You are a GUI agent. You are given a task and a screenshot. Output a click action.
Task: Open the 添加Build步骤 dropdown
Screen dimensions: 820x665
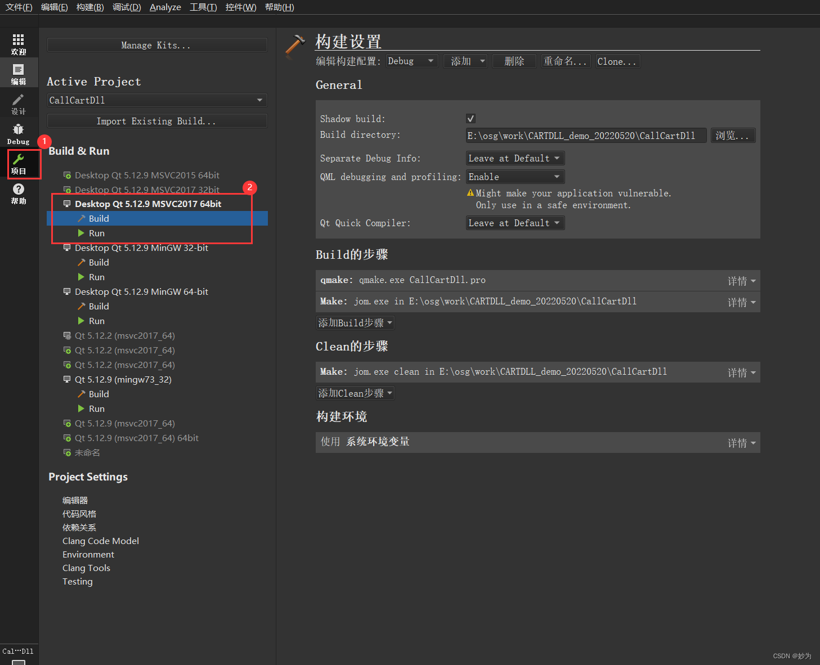pyautogui.click(x=355, y=322)
